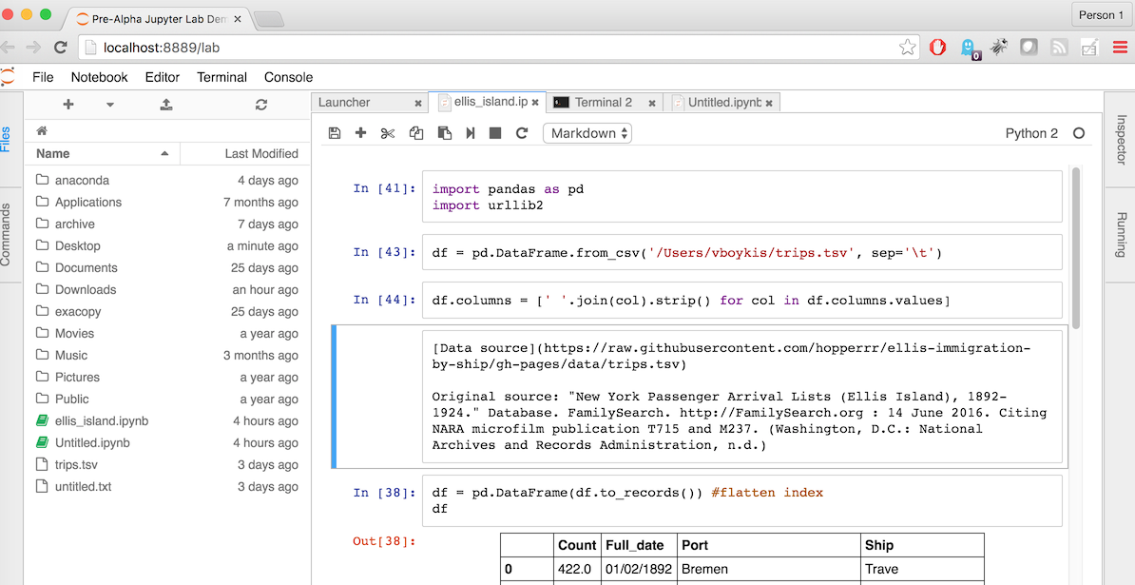Click the from_csv trips.tsv code cell

coord(742,253)
